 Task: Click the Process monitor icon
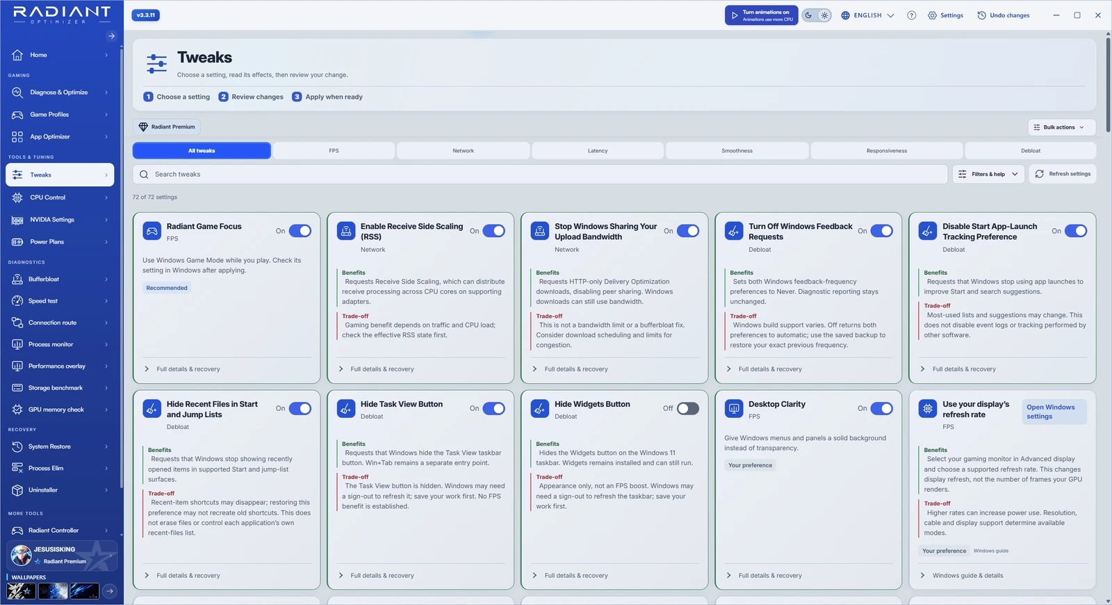tap(17, 344)
